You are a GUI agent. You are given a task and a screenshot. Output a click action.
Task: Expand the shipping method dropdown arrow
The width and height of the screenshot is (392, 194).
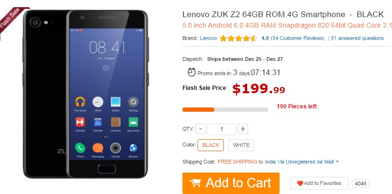(337, 162)
